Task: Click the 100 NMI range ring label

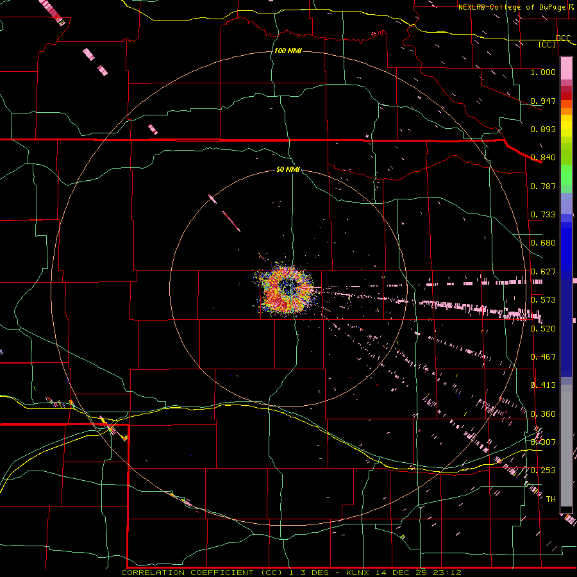Action: point(288,51)
